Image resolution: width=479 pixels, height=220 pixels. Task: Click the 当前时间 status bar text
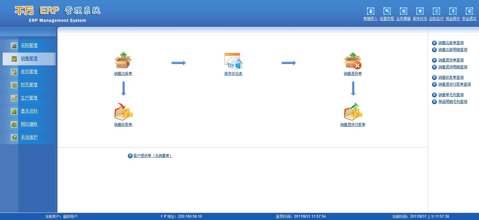coord(421,216)
